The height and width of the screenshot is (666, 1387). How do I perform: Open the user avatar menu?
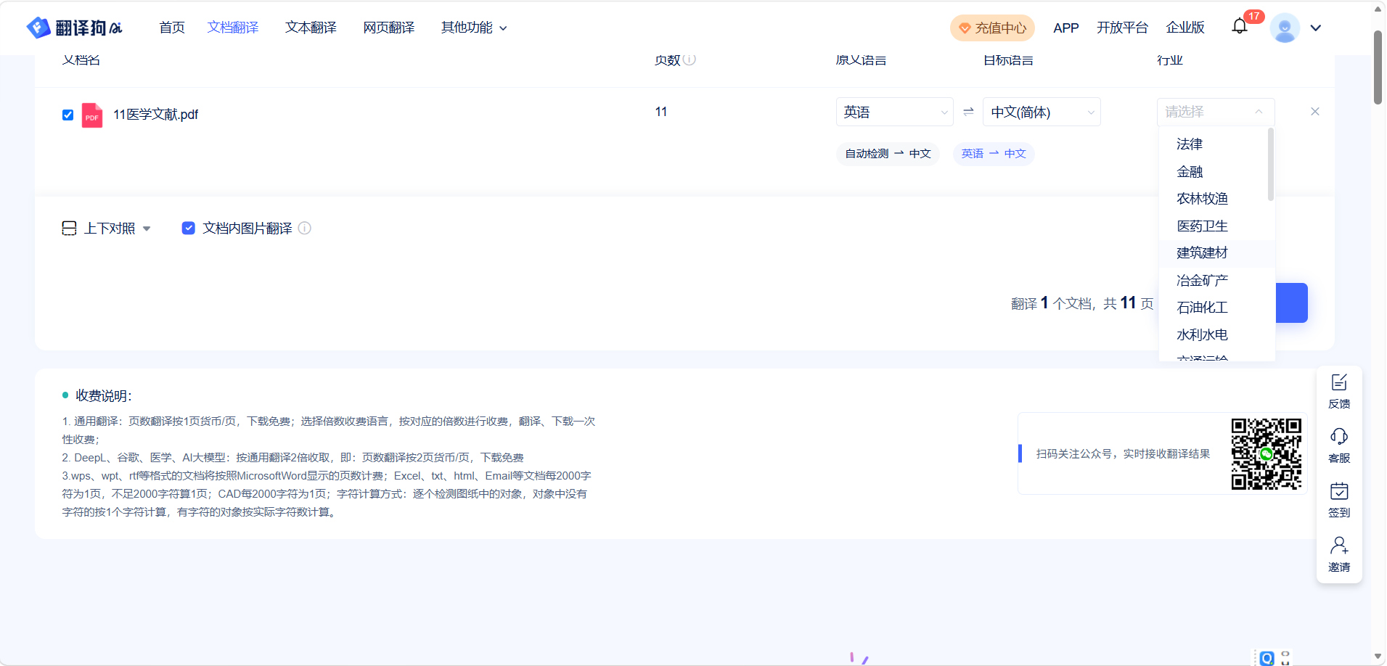[1285, 28]
